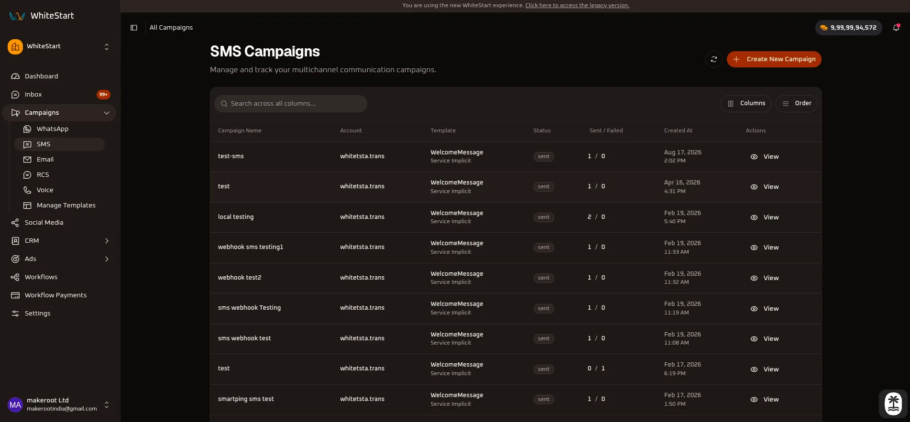Open Inbox with 99+ badge
This screenshot has height=422, width=910.
pos(59,95)
